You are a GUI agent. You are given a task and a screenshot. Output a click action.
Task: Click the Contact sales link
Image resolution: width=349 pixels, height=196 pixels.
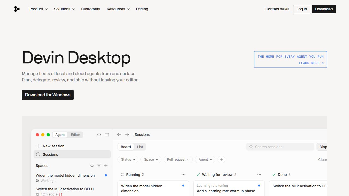[x=277, y=9]
